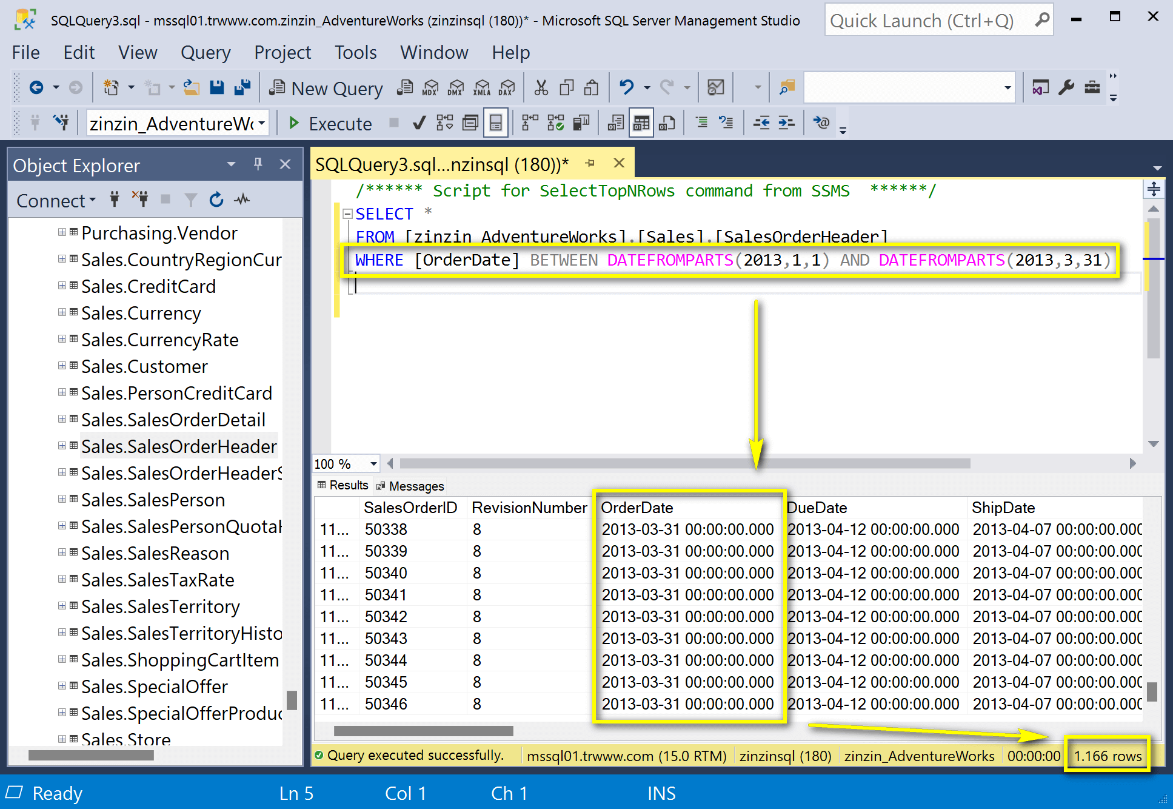Click the New Query button
Viewport: 1173px width, 809px height.
tap(326, 89)
